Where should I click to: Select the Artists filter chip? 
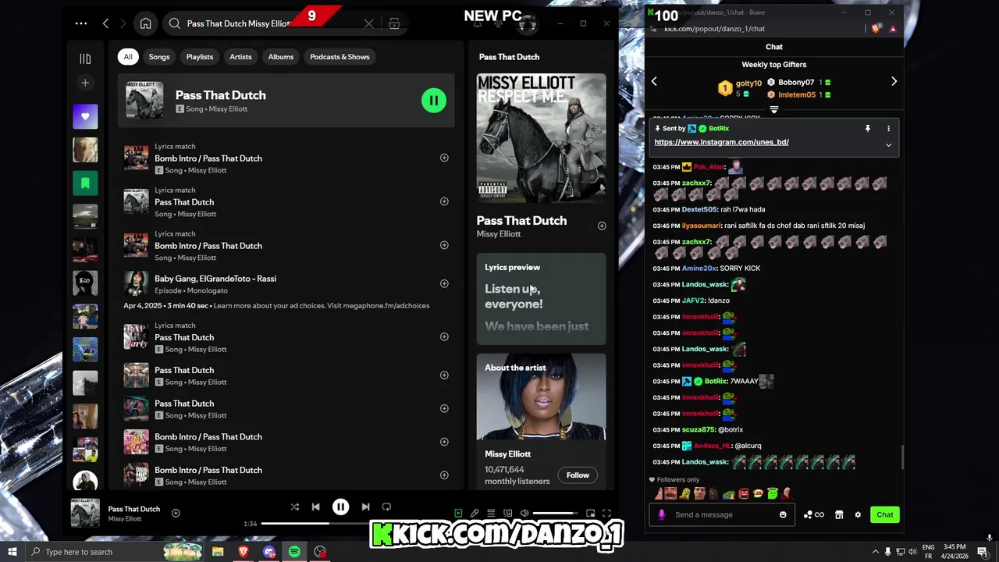240,56
